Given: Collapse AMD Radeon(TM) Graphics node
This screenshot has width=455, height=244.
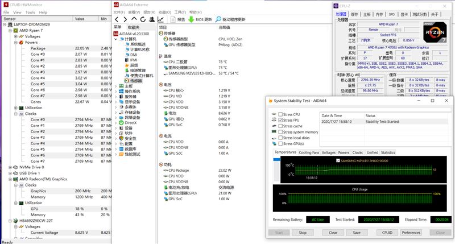Looking at the screenshot, I should 10,179.
